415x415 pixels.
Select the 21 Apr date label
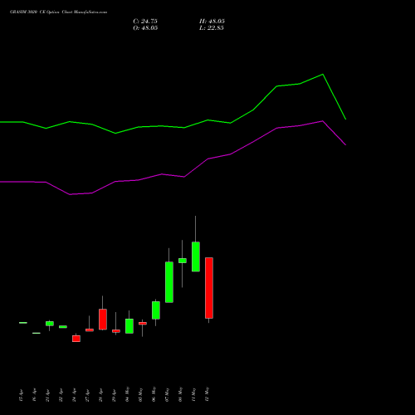[x=47, y=395]
